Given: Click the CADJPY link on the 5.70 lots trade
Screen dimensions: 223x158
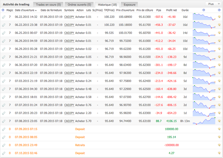Looking at the screenshot, I should click(69, 121).
